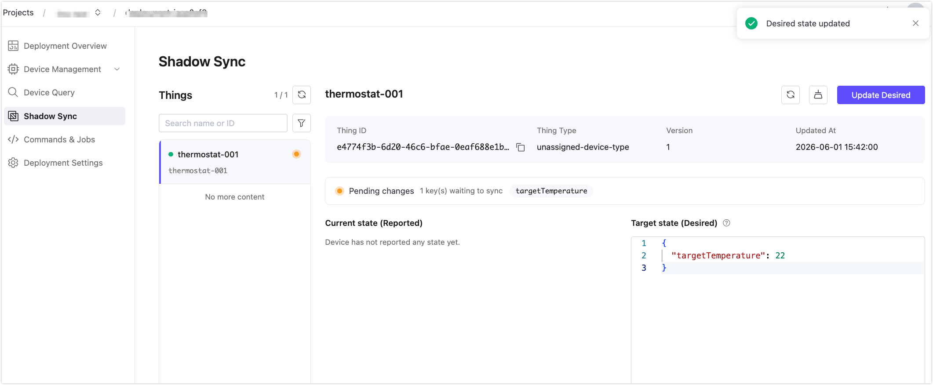Viewport: 933px width, 385px height.
Task: Click the unassigned-device-type value
Action: tap(583, 147)
